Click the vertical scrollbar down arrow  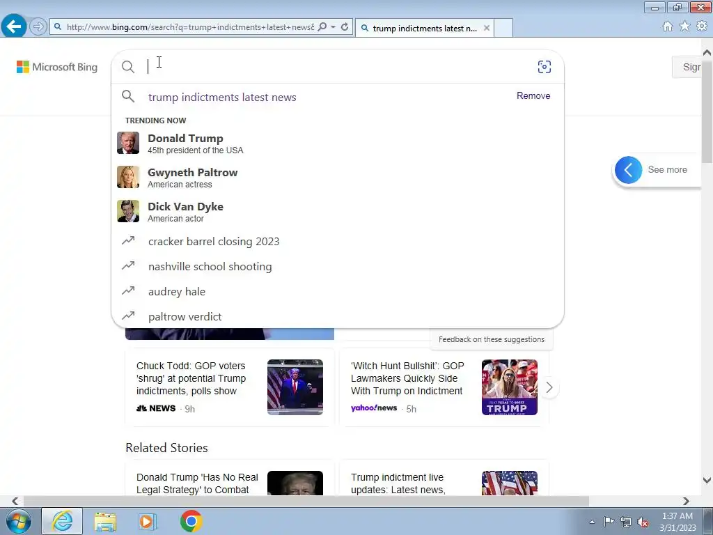pos(707,480)
